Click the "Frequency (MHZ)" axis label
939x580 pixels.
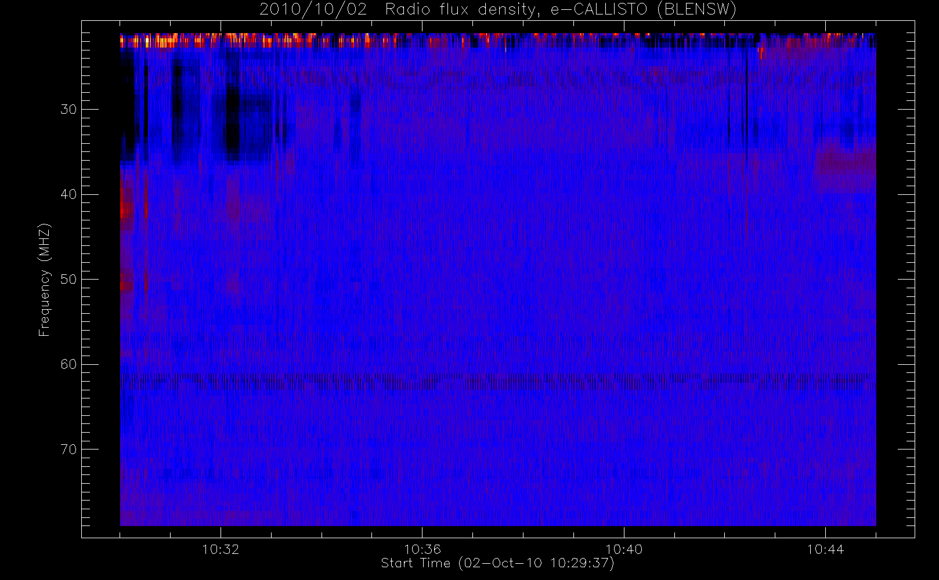click(x=44, y=280)
